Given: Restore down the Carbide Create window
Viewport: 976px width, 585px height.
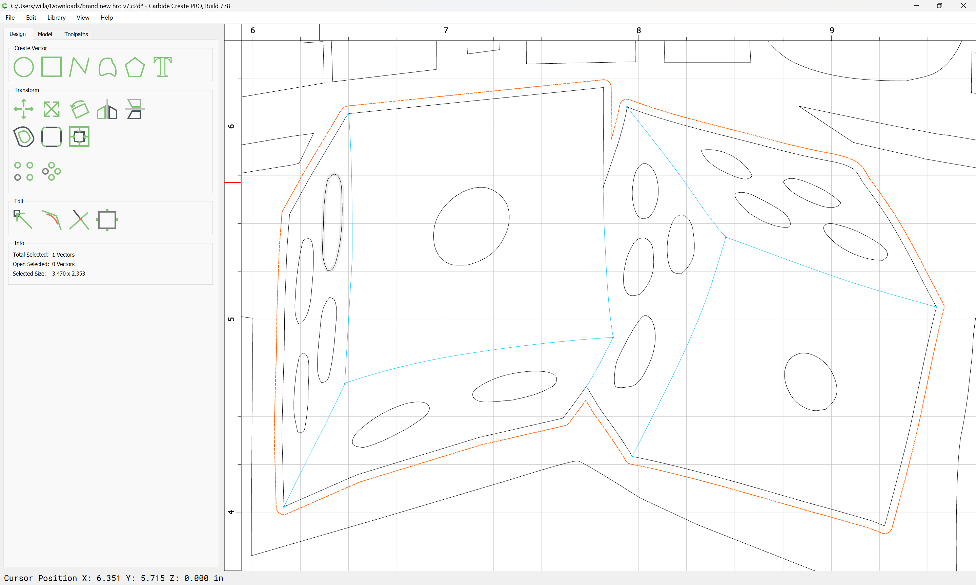Looking at the screenshot, I should pos(940,5).
